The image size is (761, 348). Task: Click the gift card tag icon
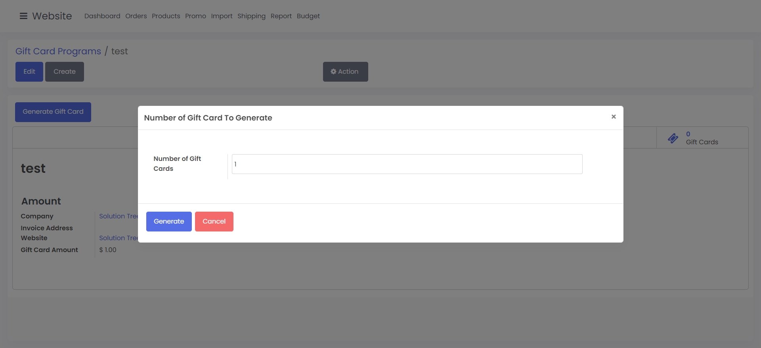673,138
